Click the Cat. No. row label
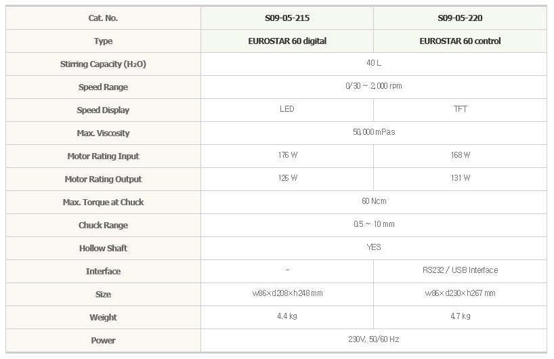This screenshot has height=359, width=554. point(103,18)
